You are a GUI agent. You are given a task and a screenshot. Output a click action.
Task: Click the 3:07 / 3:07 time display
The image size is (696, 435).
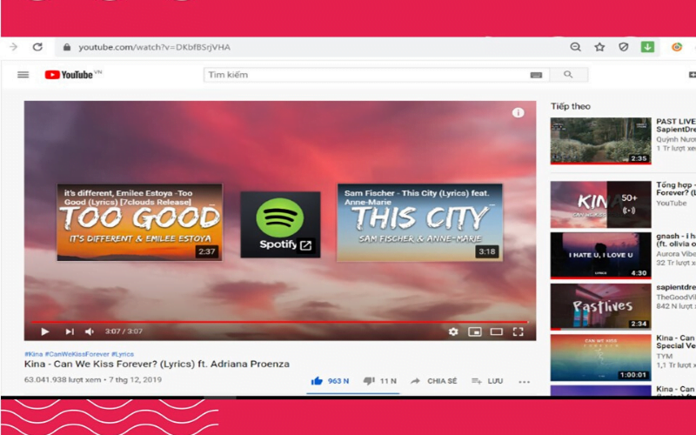[124, 331]
